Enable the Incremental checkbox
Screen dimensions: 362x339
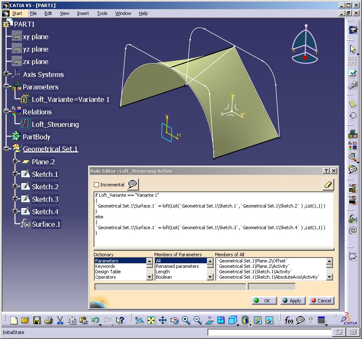tap(96, 185)
